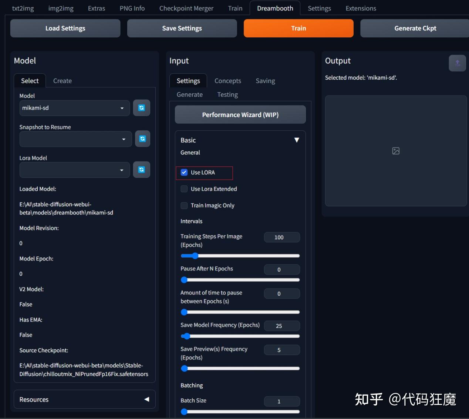Open the Extras tab
469x419 pixels.
pos(97,8)
